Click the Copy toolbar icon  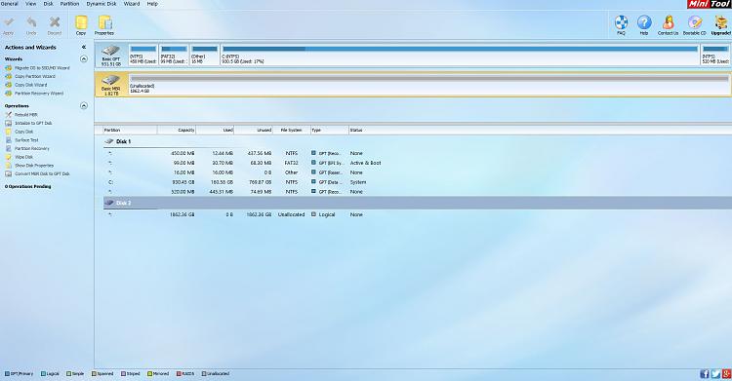[x=81, y=25]
